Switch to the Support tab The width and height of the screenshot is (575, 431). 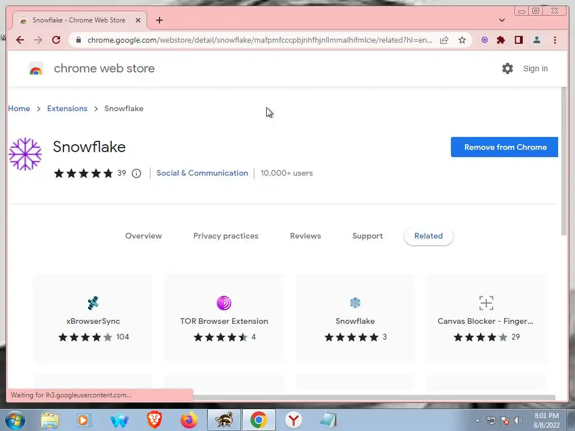(x=367, y=236)
